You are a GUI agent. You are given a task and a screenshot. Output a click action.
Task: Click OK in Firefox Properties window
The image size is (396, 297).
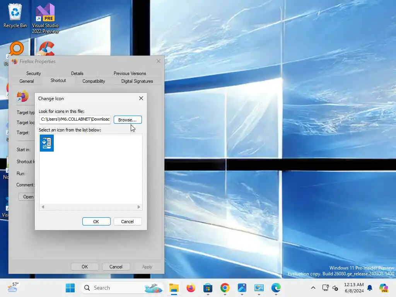point(85,267)
